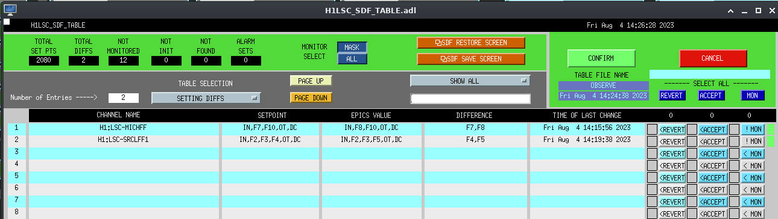Select MASK in monitor select
The image size is (778, 219).
click(x=352, y=48)
